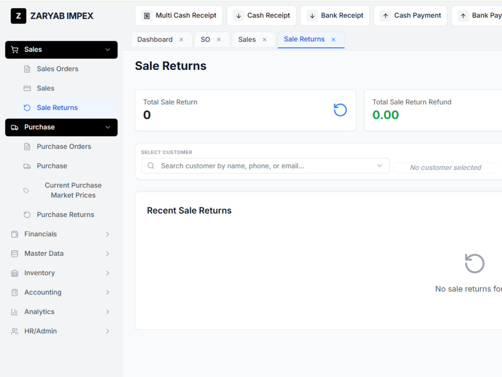The width and height of the screenshot is (502, 377).
Task: Open the Bank Receipt button
Action: 335,16
